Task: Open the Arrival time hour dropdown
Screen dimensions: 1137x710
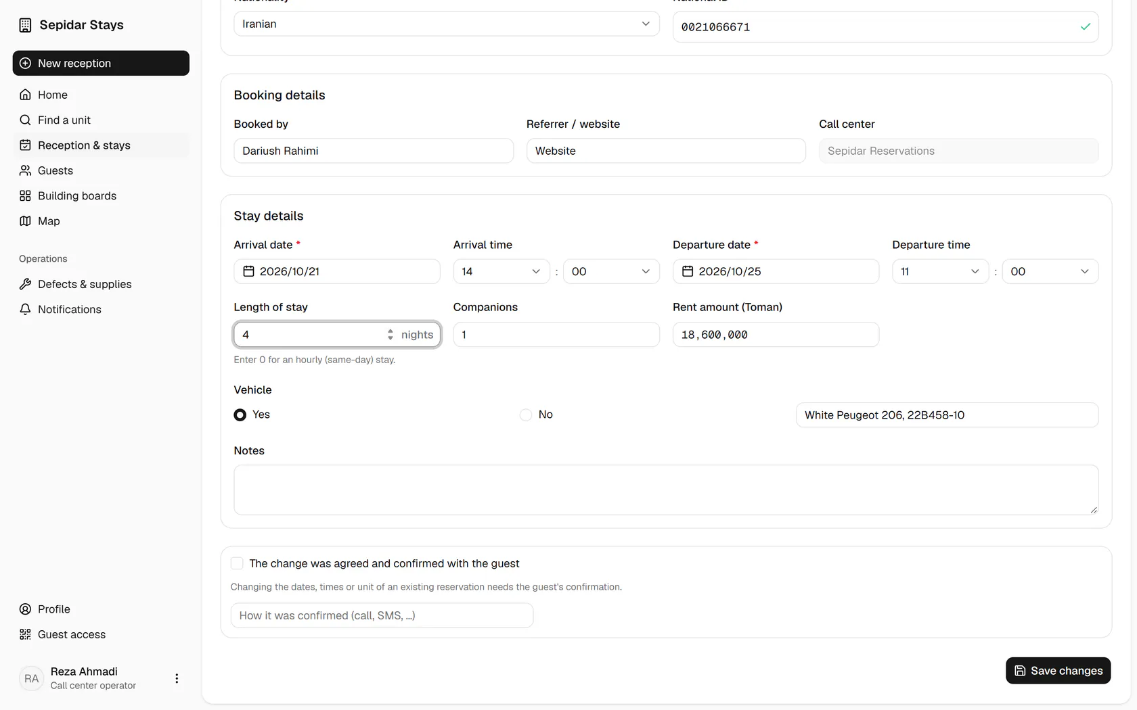Action: (501, 271)
